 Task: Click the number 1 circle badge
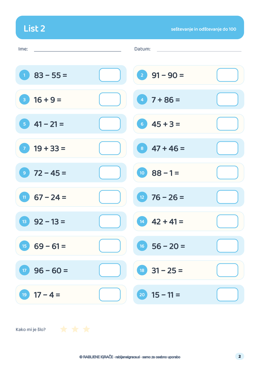click(x=24, y=75)
